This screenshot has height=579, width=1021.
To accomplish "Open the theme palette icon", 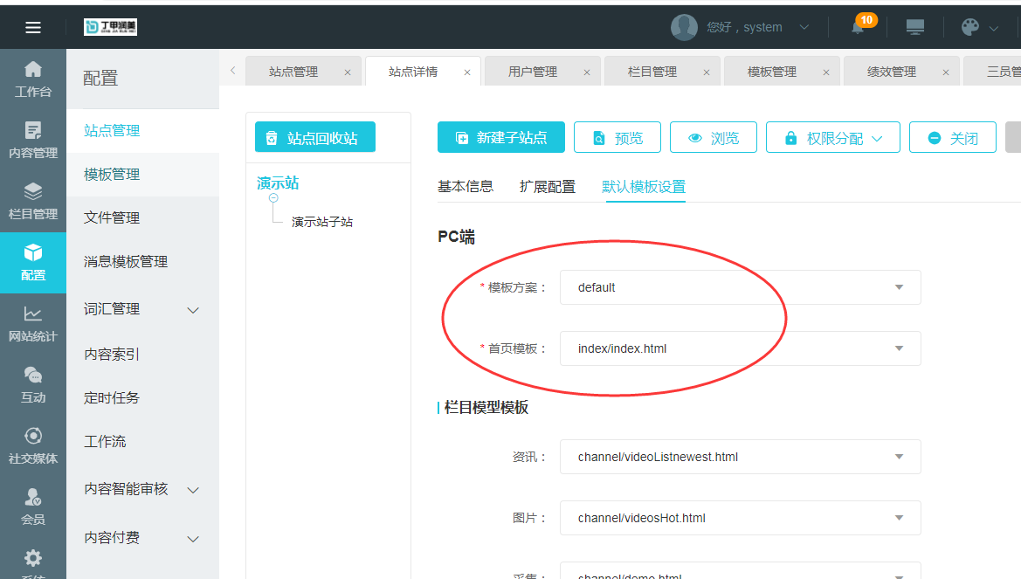I will [x=970, y=27].
